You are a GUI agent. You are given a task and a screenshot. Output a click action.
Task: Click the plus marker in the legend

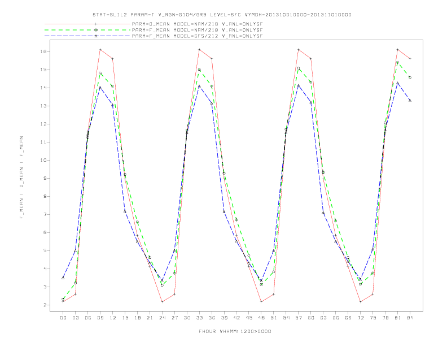point(96,24)
